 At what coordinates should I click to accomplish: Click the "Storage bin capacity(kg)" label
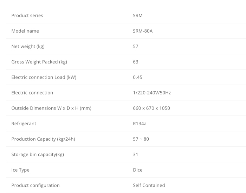point(38,154)
